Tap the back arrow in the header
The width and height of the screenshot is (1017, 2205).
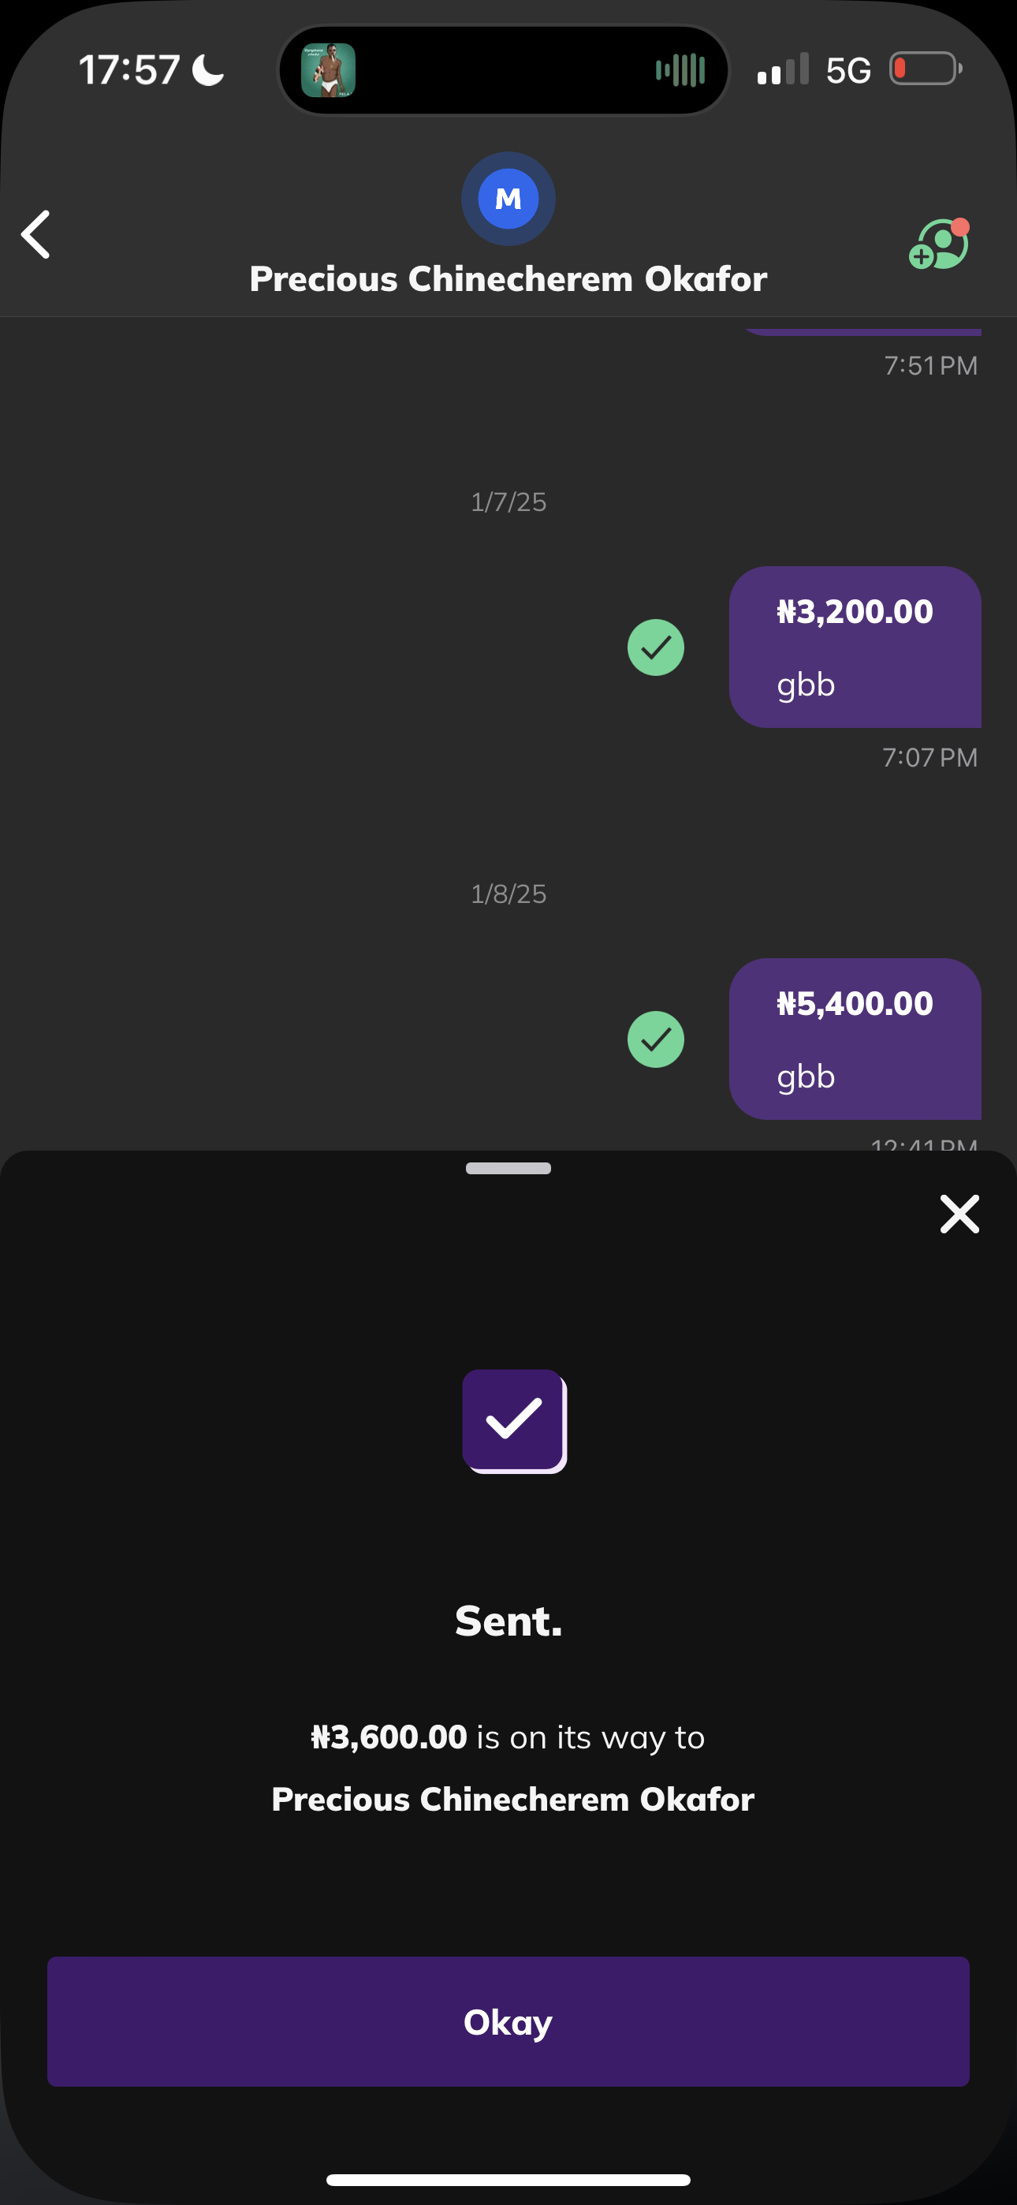(x=36, y=234)
